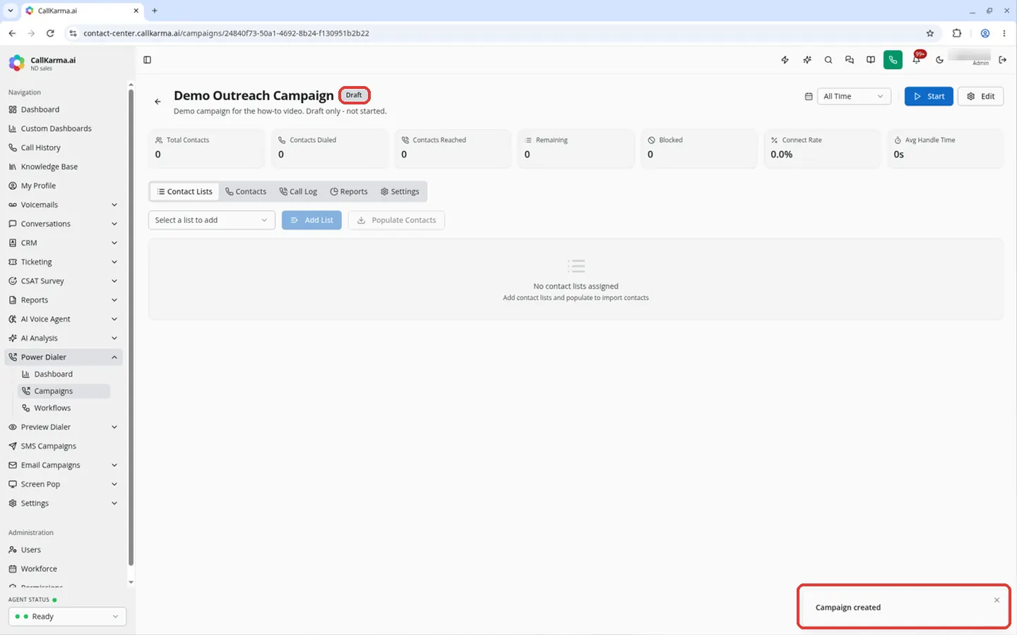Open the chat messages icon in header

850,60
